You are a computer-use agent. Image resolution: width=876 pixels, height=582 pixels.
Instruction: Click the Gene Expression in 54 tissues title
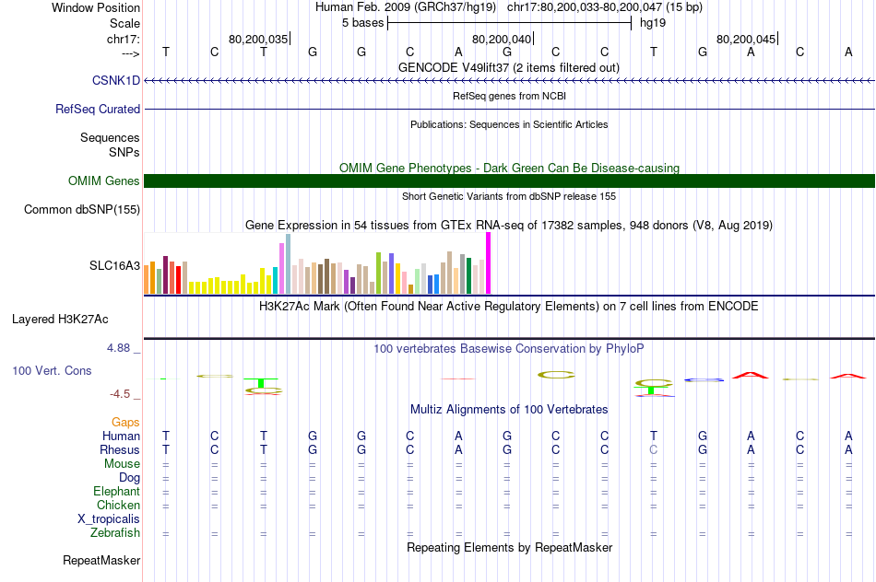509,226
